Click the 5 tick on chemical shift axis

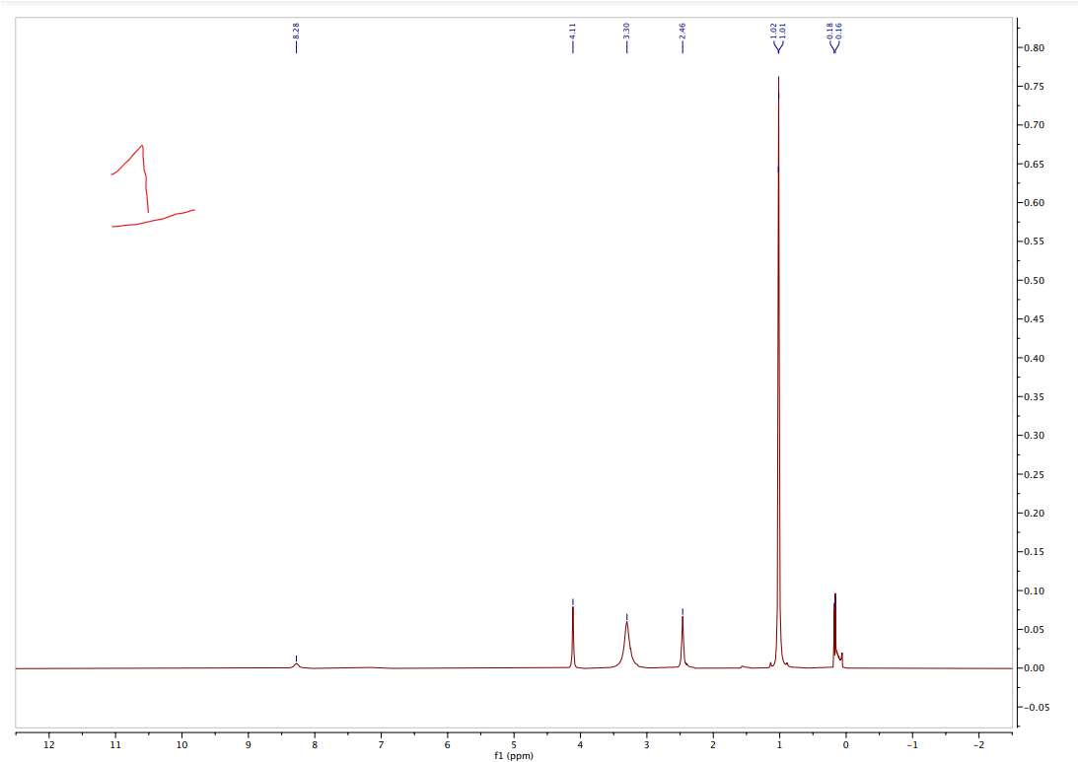[x=512, y=744]
